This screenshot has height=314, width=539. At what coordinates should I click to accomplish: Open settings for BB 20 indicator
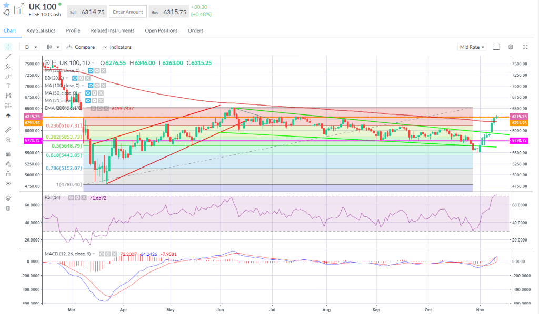82,78
